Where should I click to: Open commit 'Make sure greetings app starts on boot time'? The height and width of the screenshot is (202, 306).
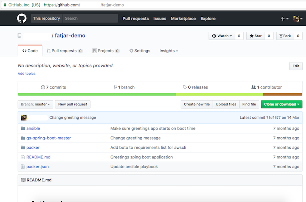[153, 128]
